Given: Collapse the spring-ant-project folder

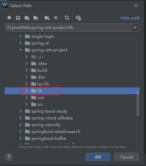Looking at the screenshot, I should 20,50.
